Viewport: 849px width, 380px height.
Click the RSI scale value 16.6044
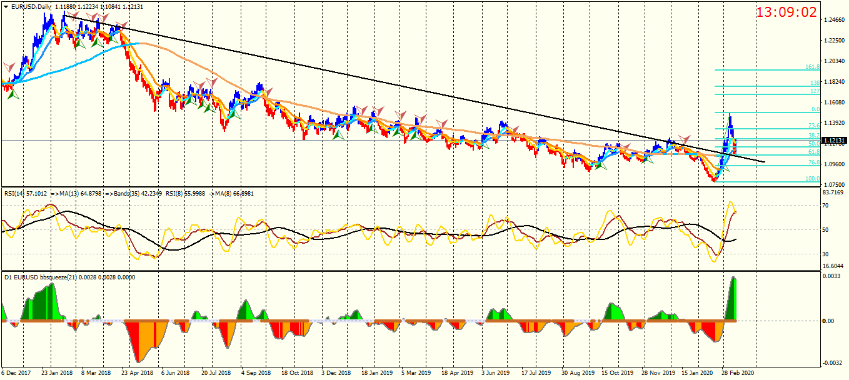[834, 266]
